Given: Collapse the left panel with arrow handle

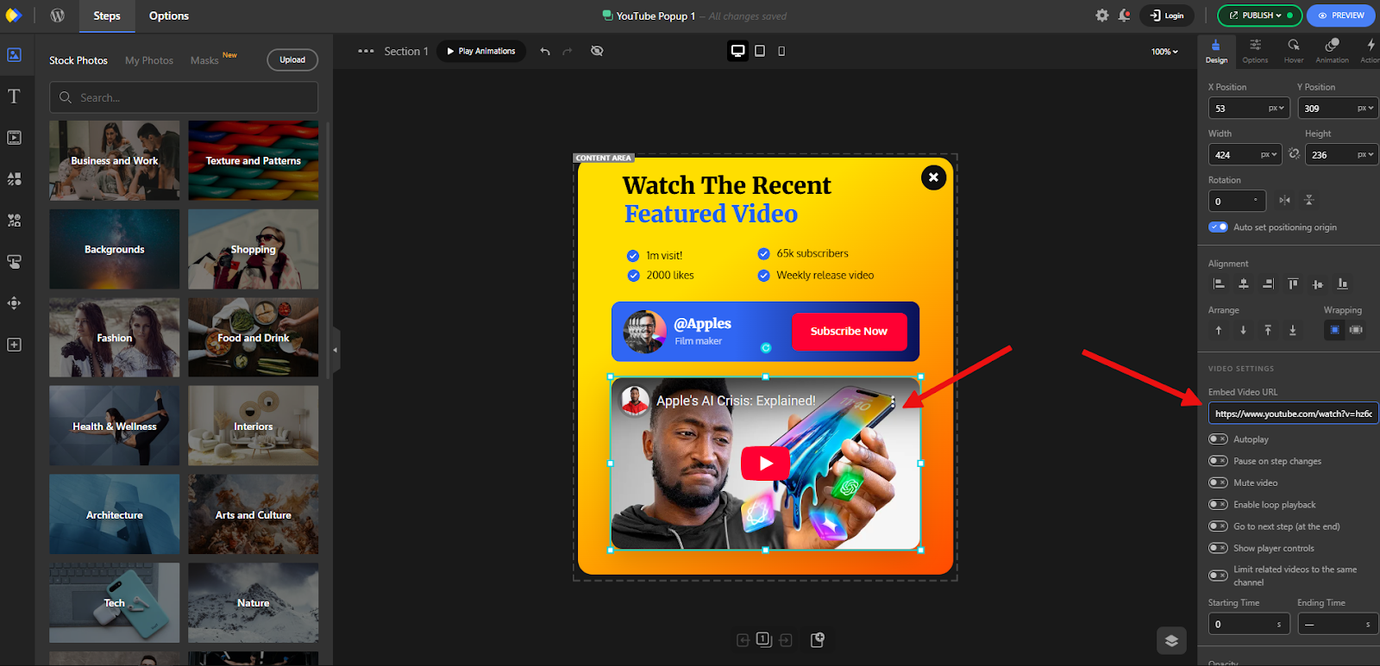Looking at the screenshot, I should [x=336, y=350].
